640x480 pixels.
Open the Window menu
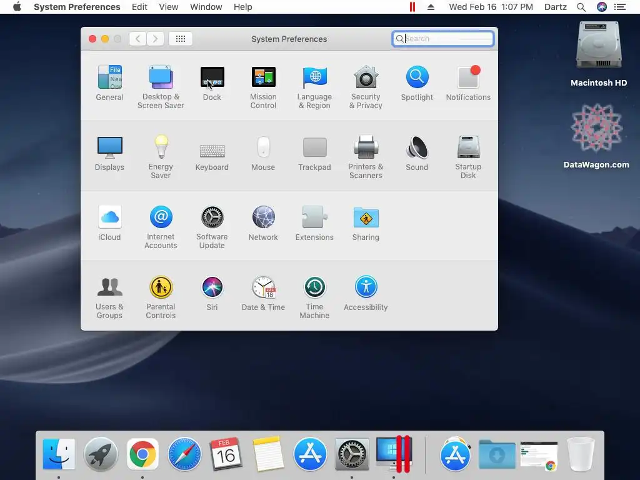pyautogui.click(x=206, y=7)
